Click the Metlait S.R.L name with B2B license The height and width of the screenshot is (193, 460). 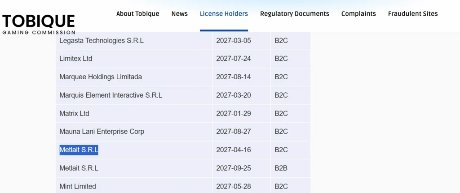[79, 168]
